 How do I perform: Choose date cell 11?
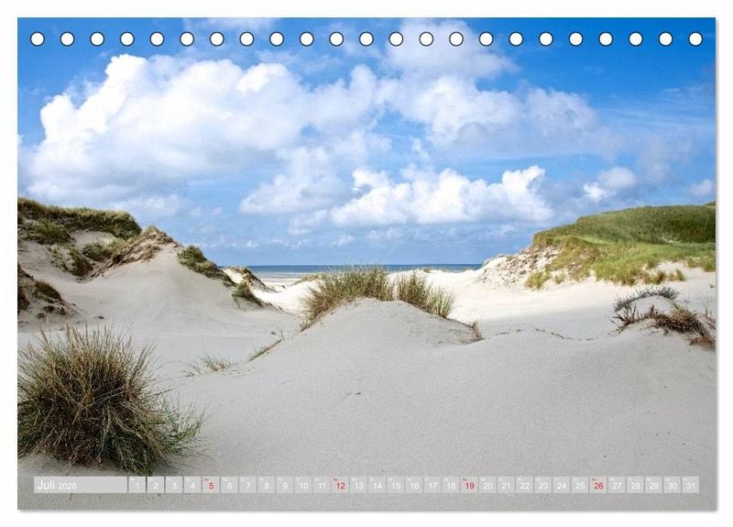(x=323, y=485)
